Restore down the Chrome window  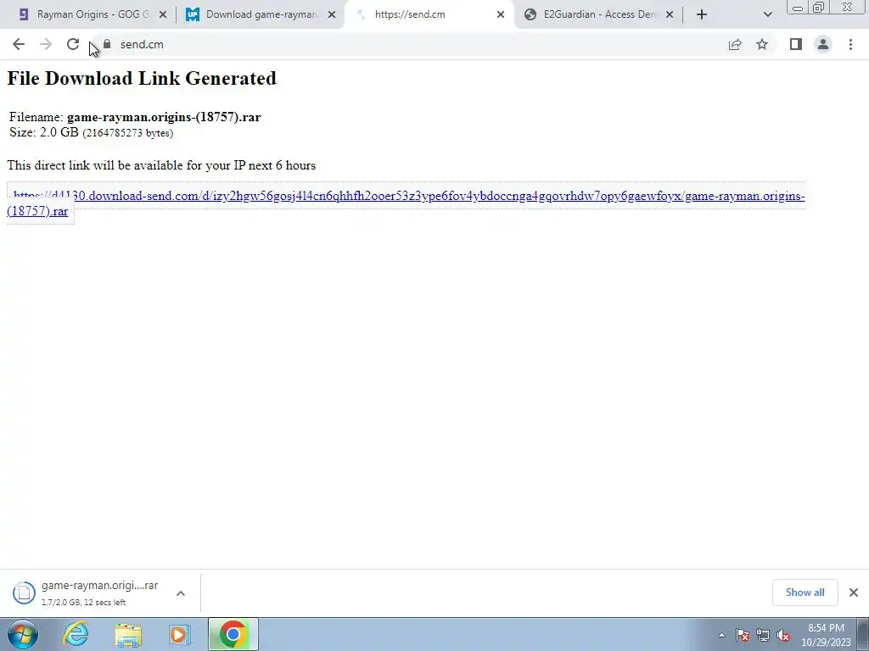click(819, 7)
